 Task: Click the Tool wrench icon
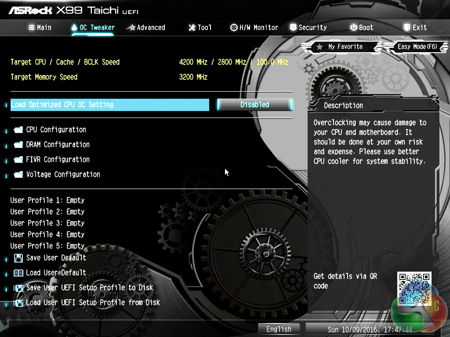click(x=192, y=28)
